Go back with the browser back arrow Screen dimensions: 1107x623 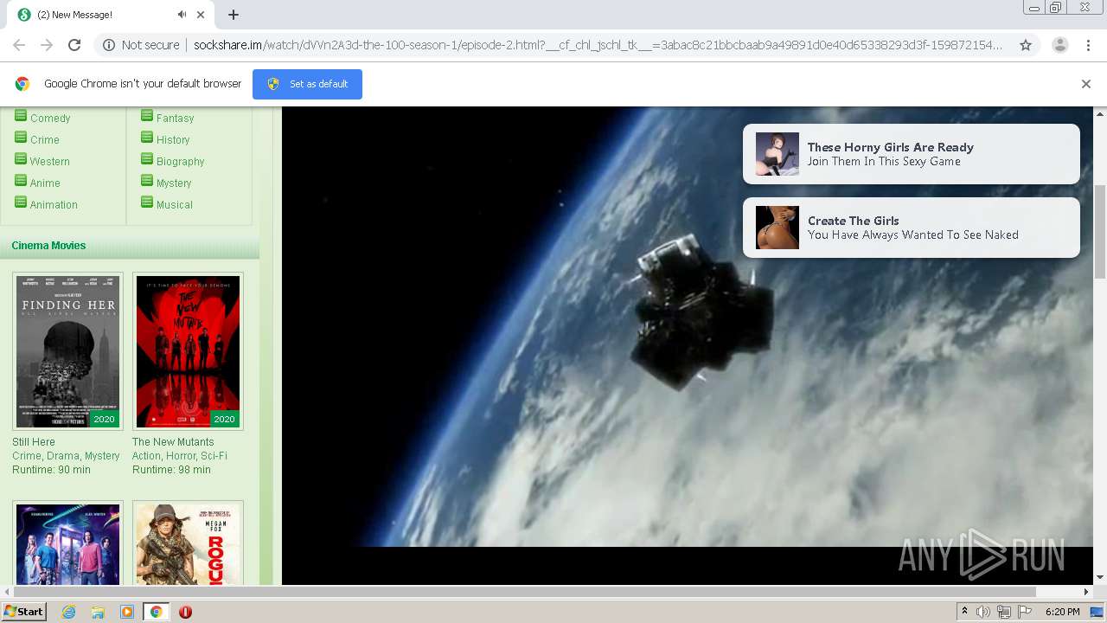tap(19, 45)
